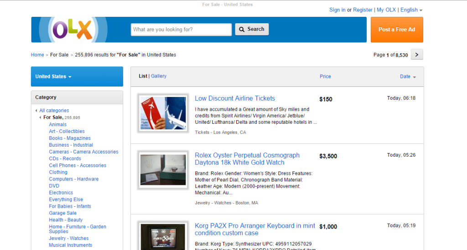This screenshot has height=250, width=467.
Task: Open the Animals category
Action: coord(57,125)
